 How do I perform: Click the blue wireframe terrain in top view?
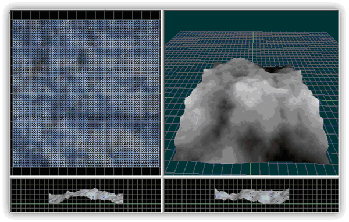86,93
